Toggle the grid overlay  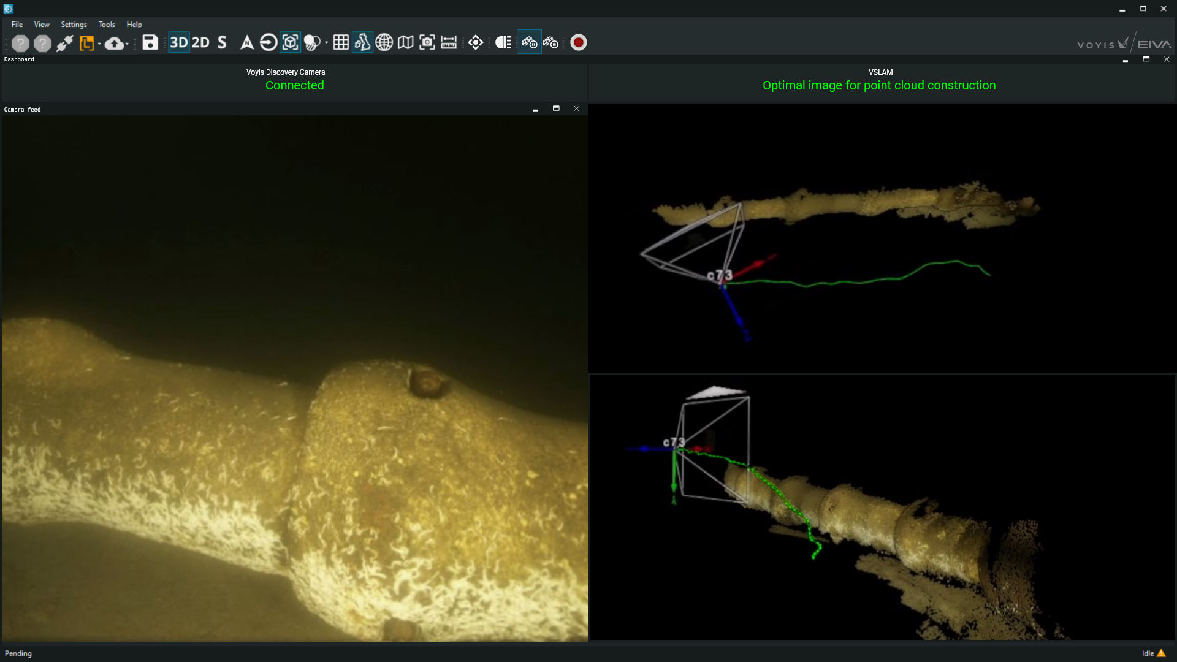(341, 42)
